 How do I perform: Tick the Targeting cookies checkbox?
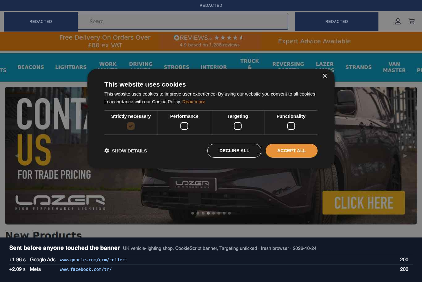tap(238, 126)
